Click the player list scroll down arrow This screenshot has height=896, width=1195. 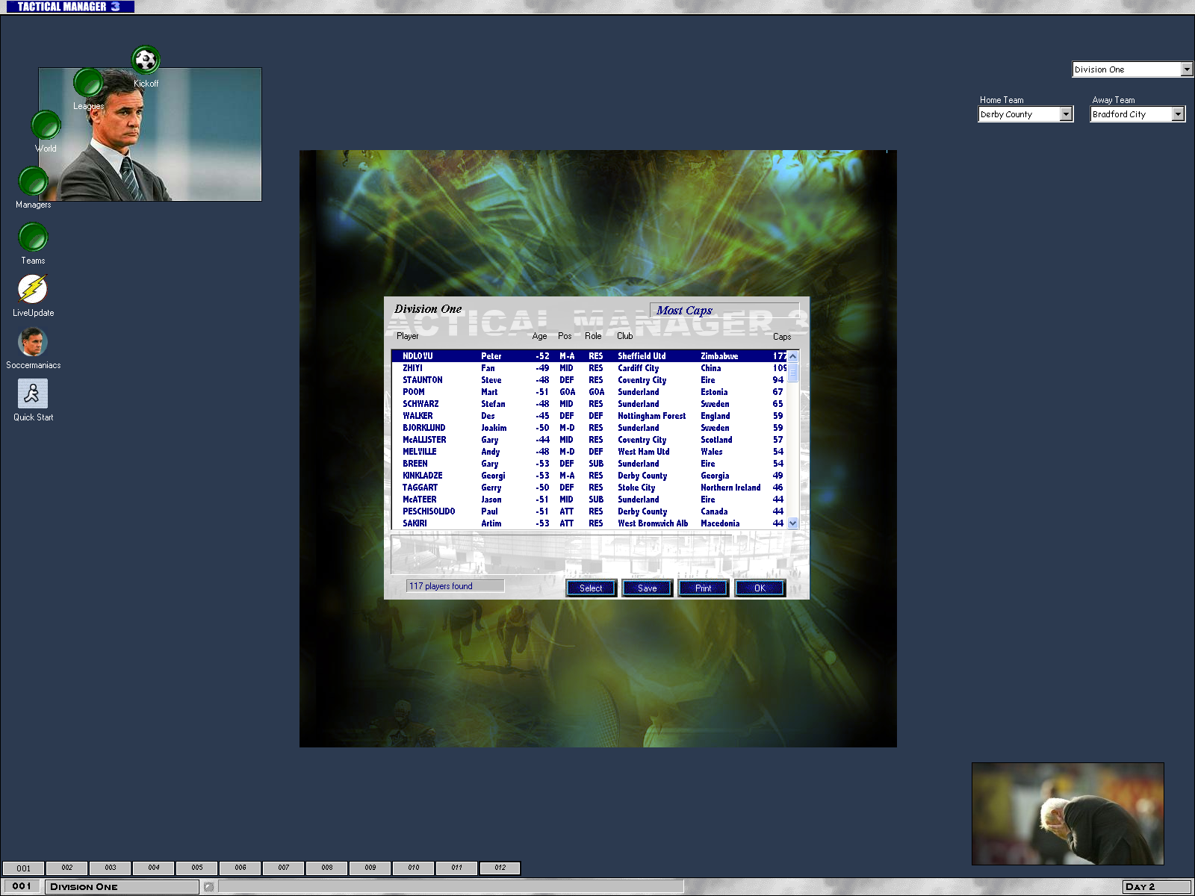793,523
